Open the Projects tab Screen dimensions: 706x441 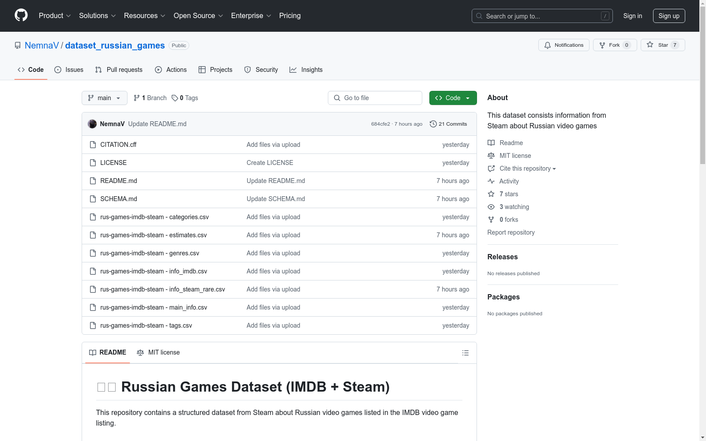click(215, 70)
